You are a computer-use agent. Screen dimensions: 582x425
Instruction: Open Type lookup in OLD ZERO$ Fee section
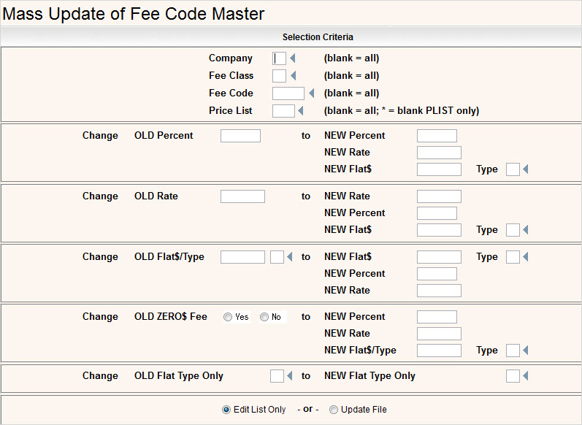tap(526, 350)
